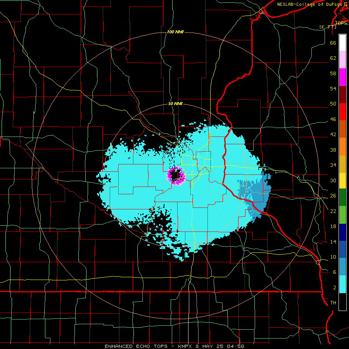Click the '100 NMI' range ring label
The width and height of the screenshot is (349, 349).
(175, 32)
